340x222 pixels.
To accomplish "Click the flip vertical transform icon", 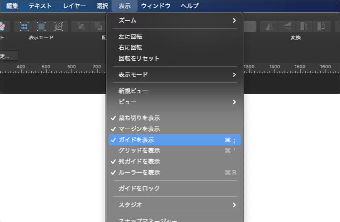I will pos(286,26).
